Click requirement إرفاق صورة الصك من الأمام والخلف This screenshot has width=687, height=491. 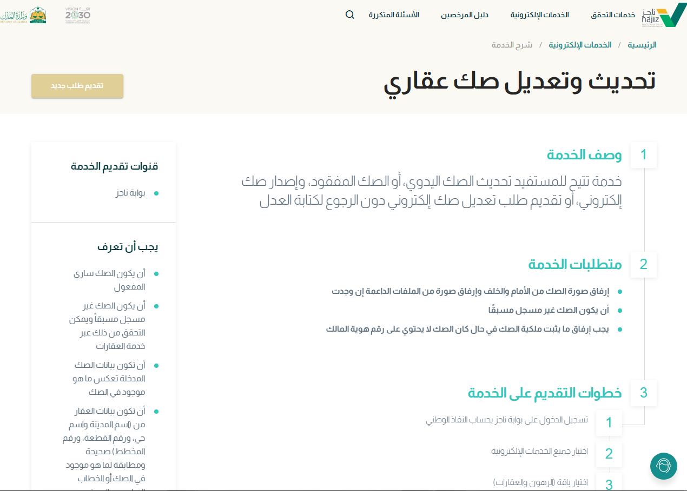point(470,292)
